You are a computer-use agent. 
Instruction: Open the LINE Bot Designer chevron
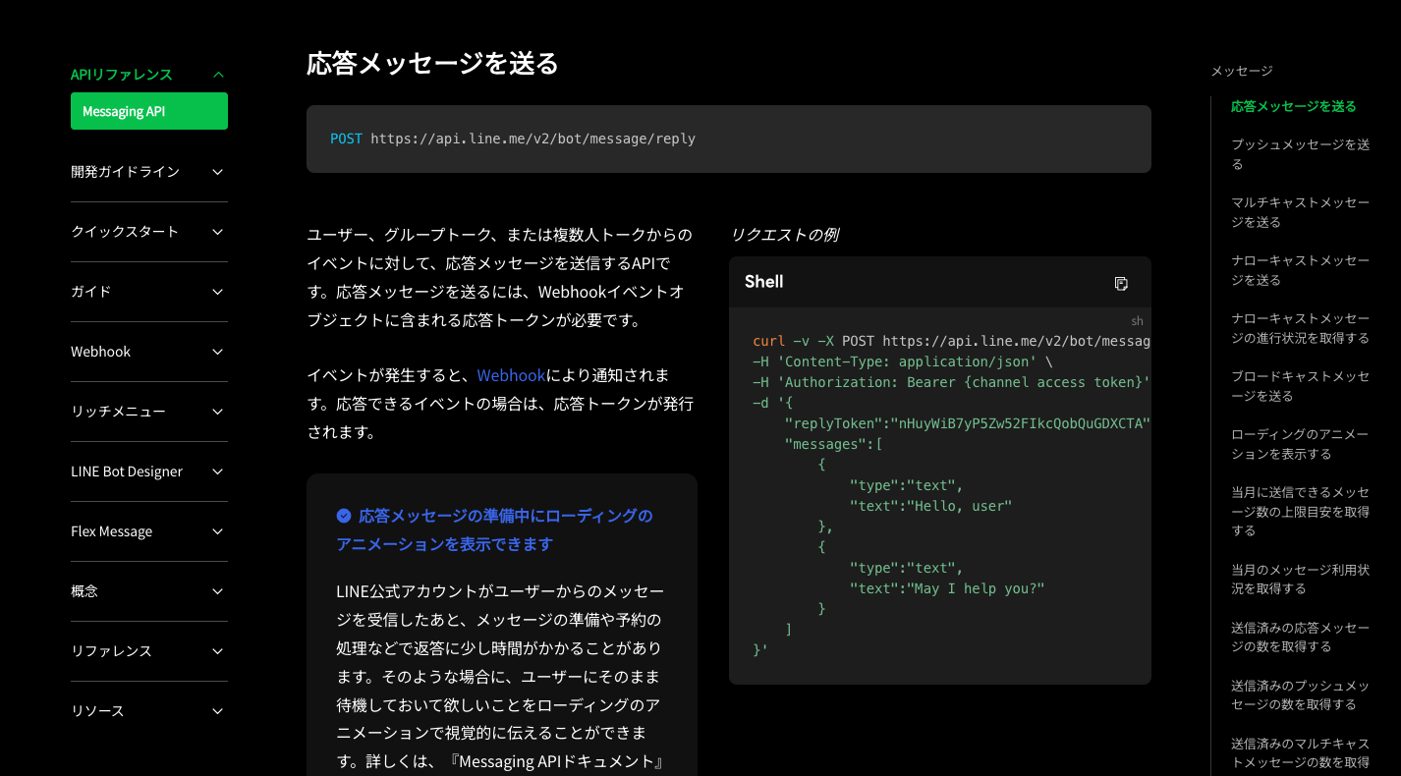coord(218,471)
